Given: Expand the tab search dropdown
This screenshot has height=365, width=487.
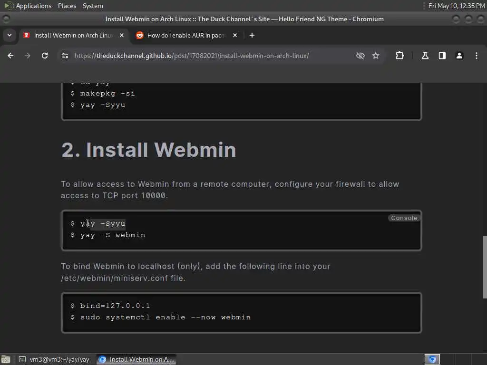Looking at the screenshot, I should 10,35.
